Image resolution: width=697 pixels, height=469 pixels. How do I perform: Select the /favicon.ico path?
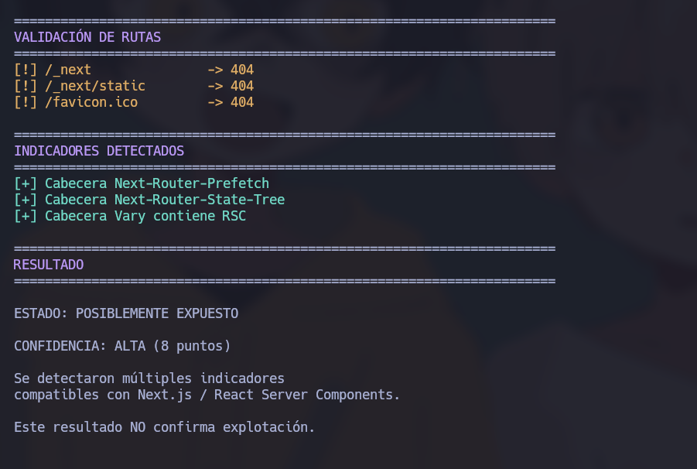tap(91, 102)
